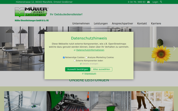Click Alles auswählen button
The height and width of the screenshot is (111, 178).
101,69
